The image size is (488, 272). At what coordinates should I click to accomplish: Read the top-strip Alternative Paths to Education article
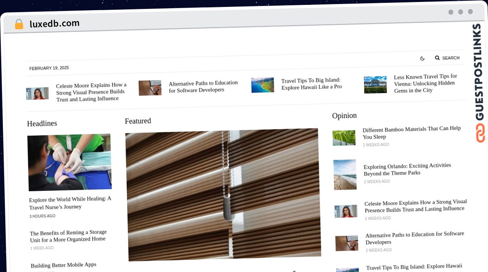203,86
